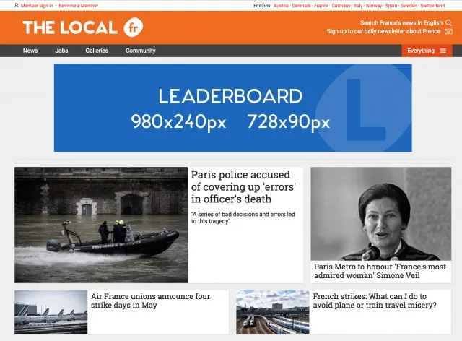Click Become a Member link
This screenshot has width=462, height=341.
pyautogui.click(x=79, y=6)
